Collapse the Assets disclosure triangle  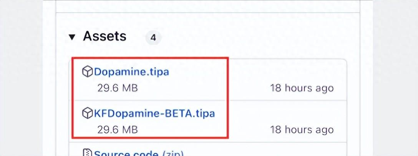click(72, 37)
